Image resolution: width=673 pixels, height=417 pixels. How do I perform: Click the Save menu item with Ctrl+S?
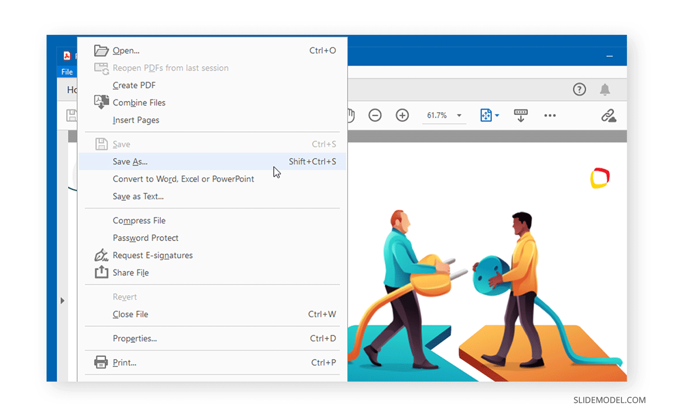pyautogui.click(x=212, y=144)
